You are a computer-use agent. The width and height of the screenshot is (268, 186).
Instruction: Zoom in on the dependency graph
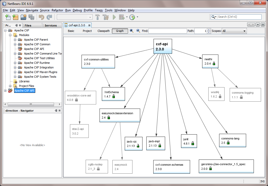[131, 31]
